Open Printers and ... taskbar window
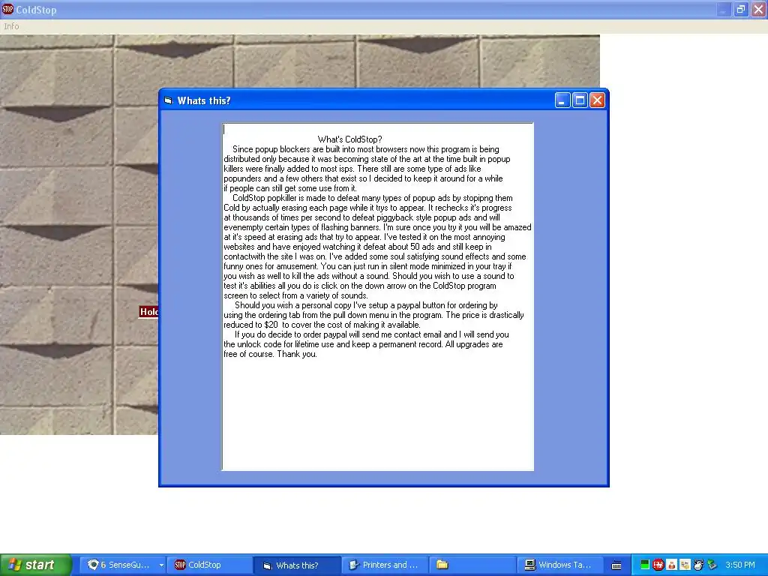 click(385, 565)
